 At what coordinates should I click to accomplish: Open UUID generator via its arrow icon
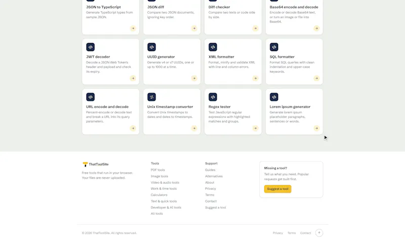[194, 78]
